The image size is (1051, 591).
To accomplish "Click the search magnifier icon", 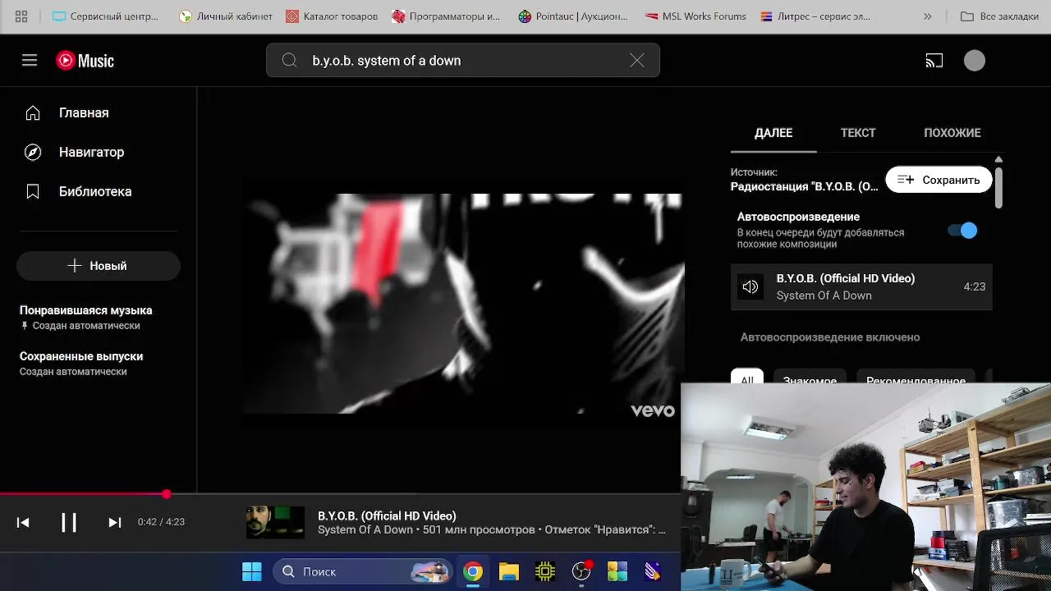I will coord(289,60).
